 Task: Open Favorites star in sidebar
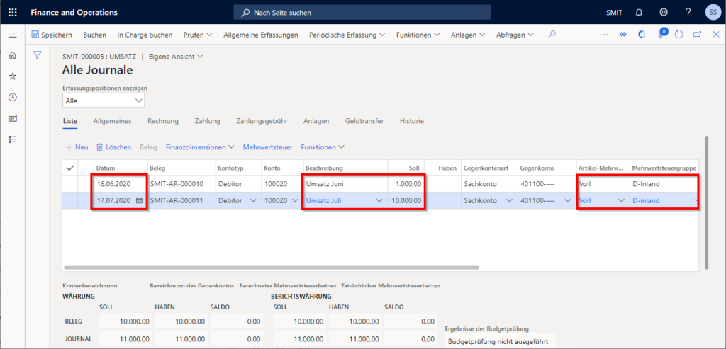point(13,76)
